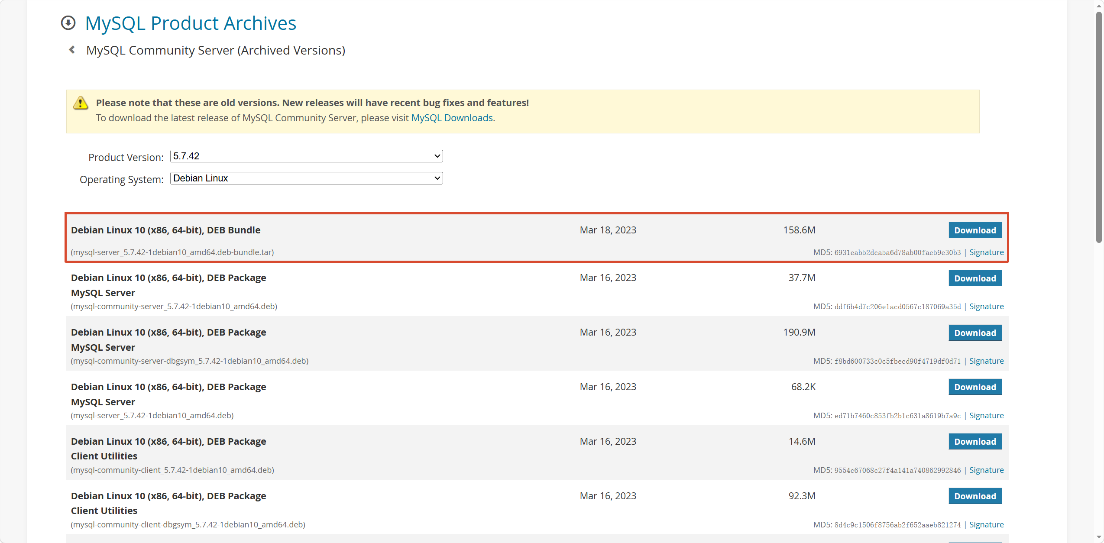Open Signature link for 68.2K mysql-server
Viewport: 1104px width, 543px height.
(986, 416)
